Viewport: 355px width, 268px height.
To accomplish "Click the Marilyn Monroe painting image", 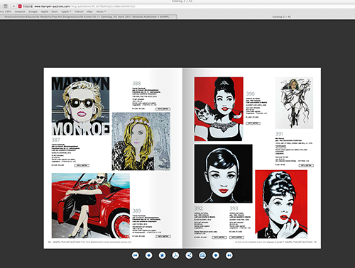I will 80,106.
